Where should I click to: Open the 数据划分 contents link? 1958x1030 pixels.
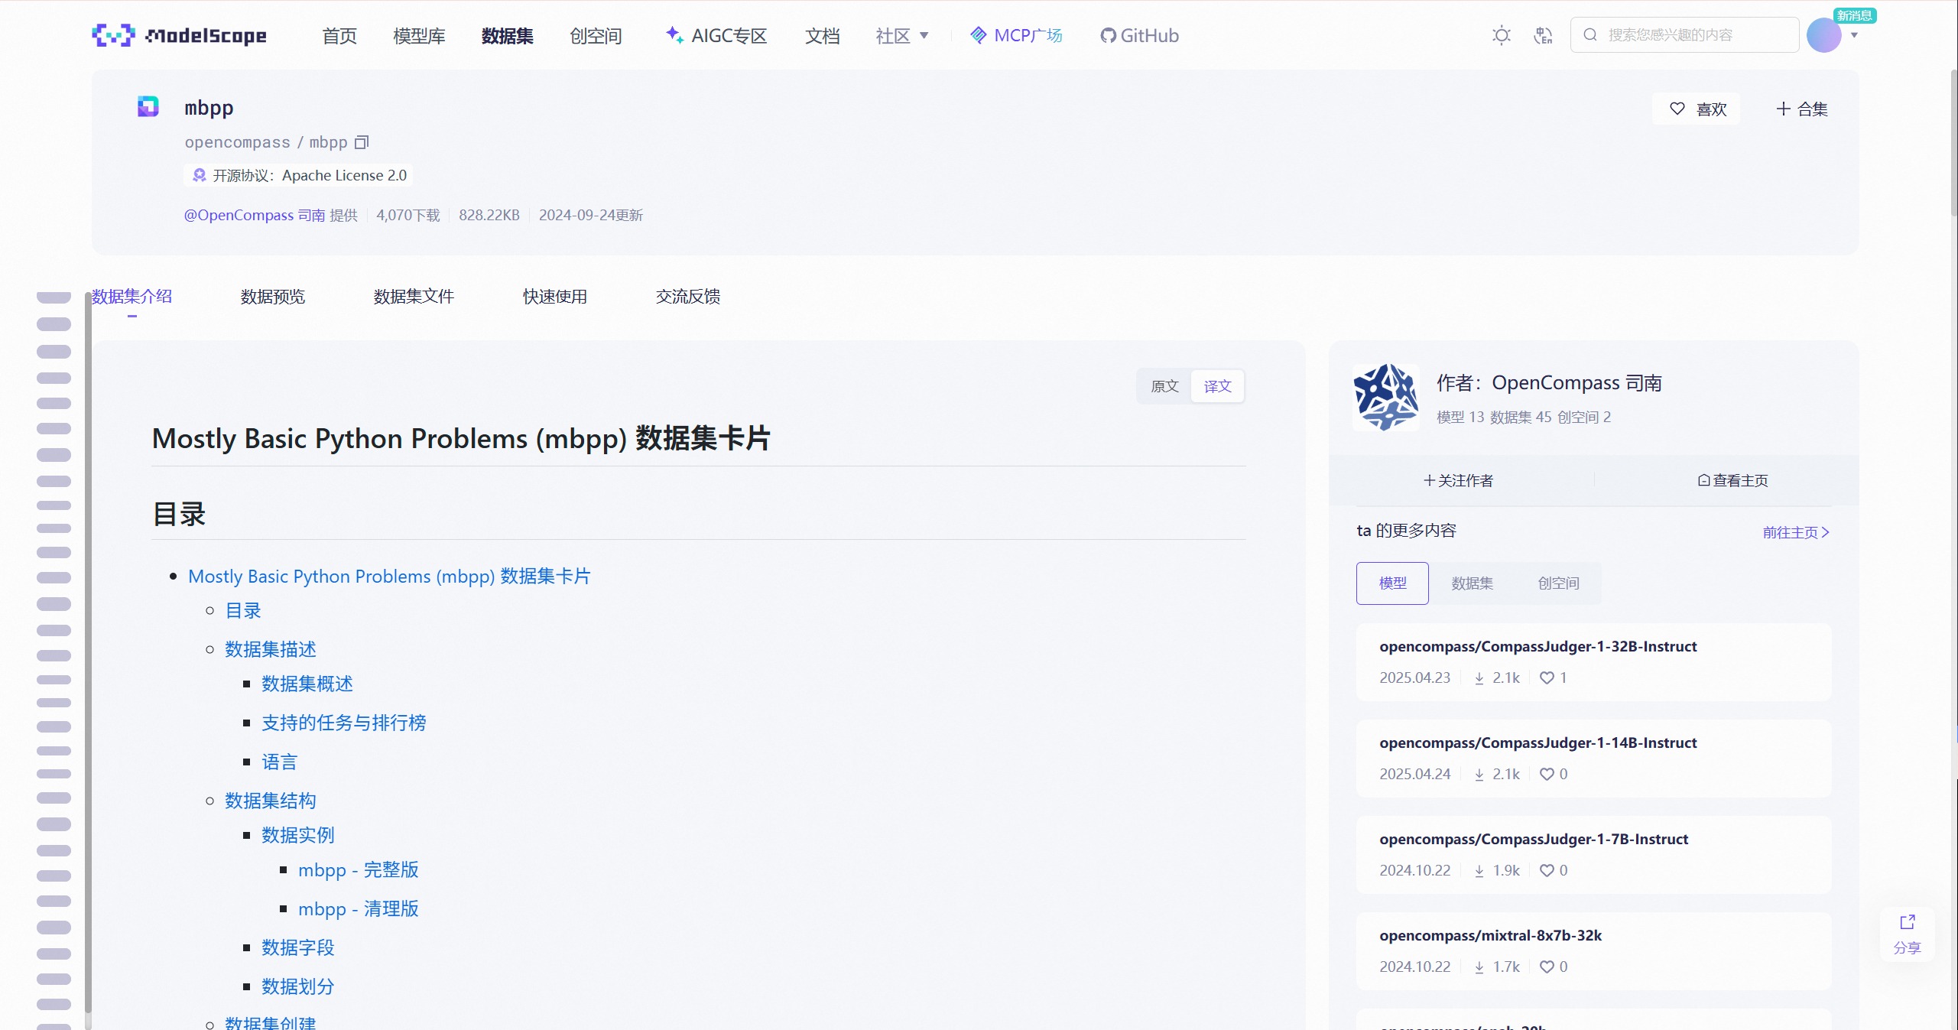click(x=298, y=986)
